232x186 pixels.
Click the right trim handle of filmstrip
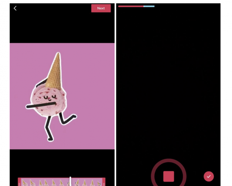pos(104,182)
